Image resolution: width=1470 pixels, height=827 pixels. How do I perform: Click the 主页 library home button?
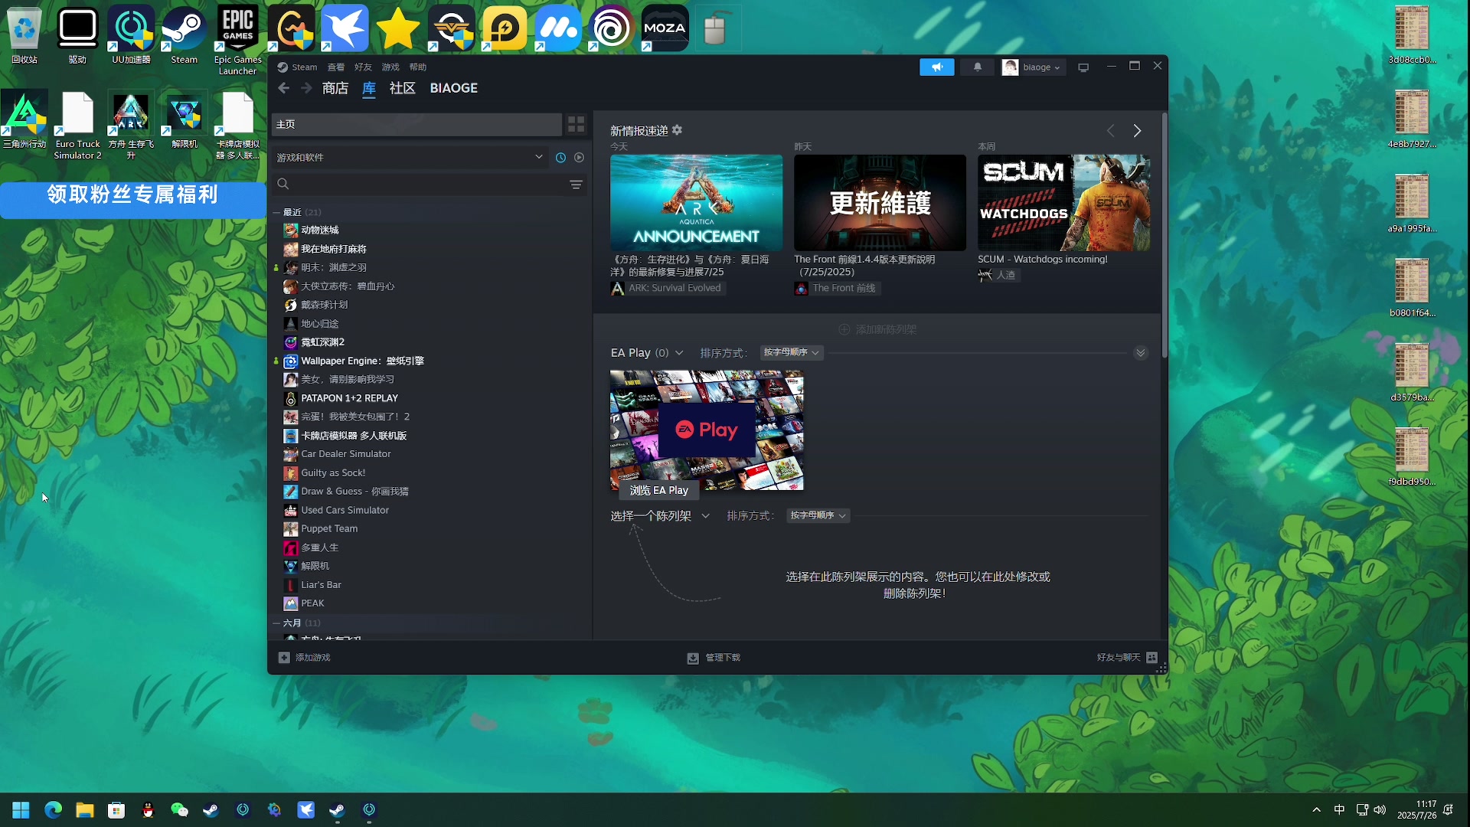pyautogui.click(x=417, y=124)
